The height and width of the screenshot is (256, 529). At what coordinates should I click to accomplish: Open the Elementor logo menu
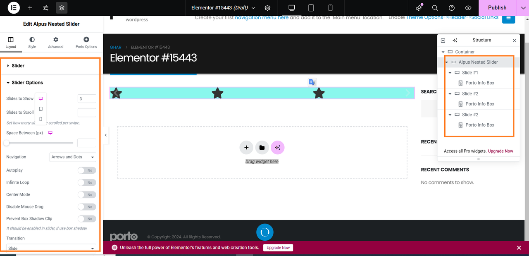click(x=14, y=7)
